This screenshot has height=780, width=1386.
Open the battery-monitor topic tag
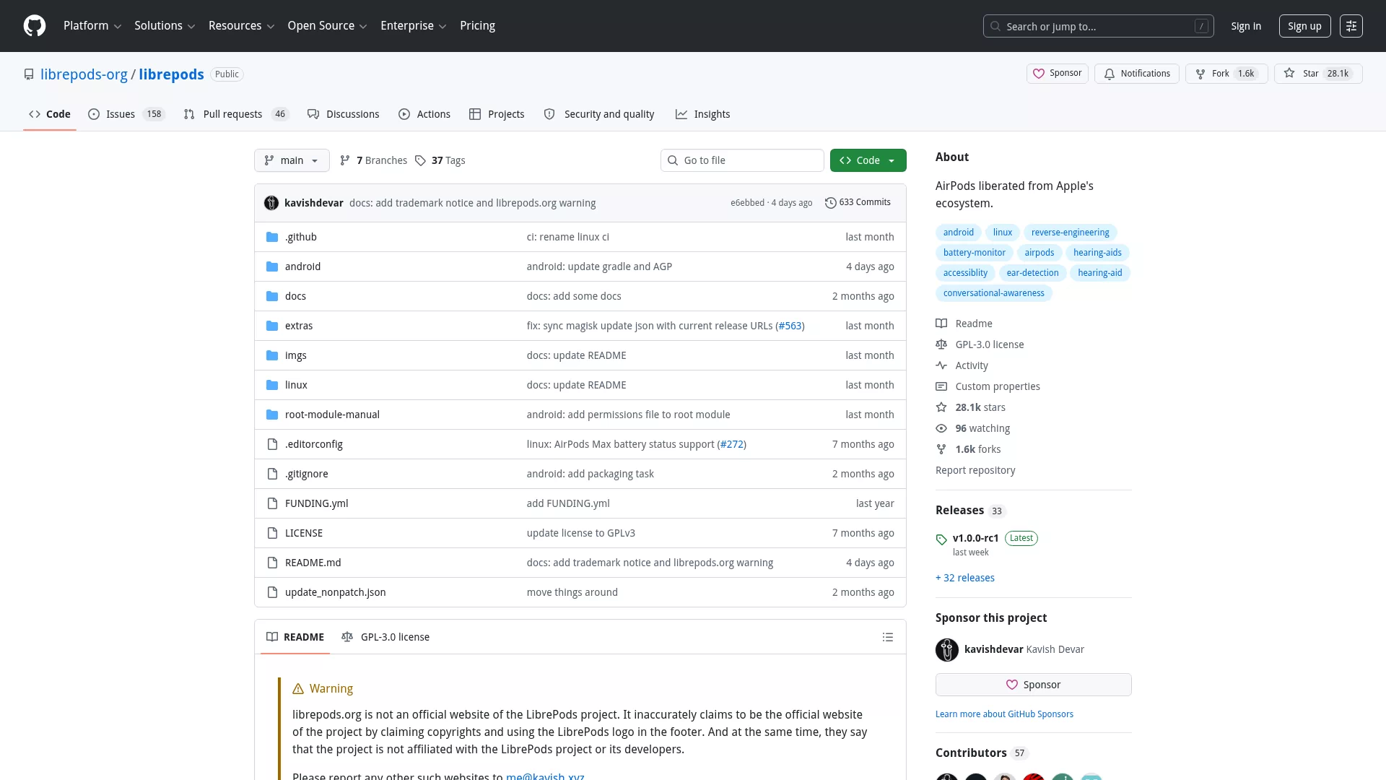point(974,253)
